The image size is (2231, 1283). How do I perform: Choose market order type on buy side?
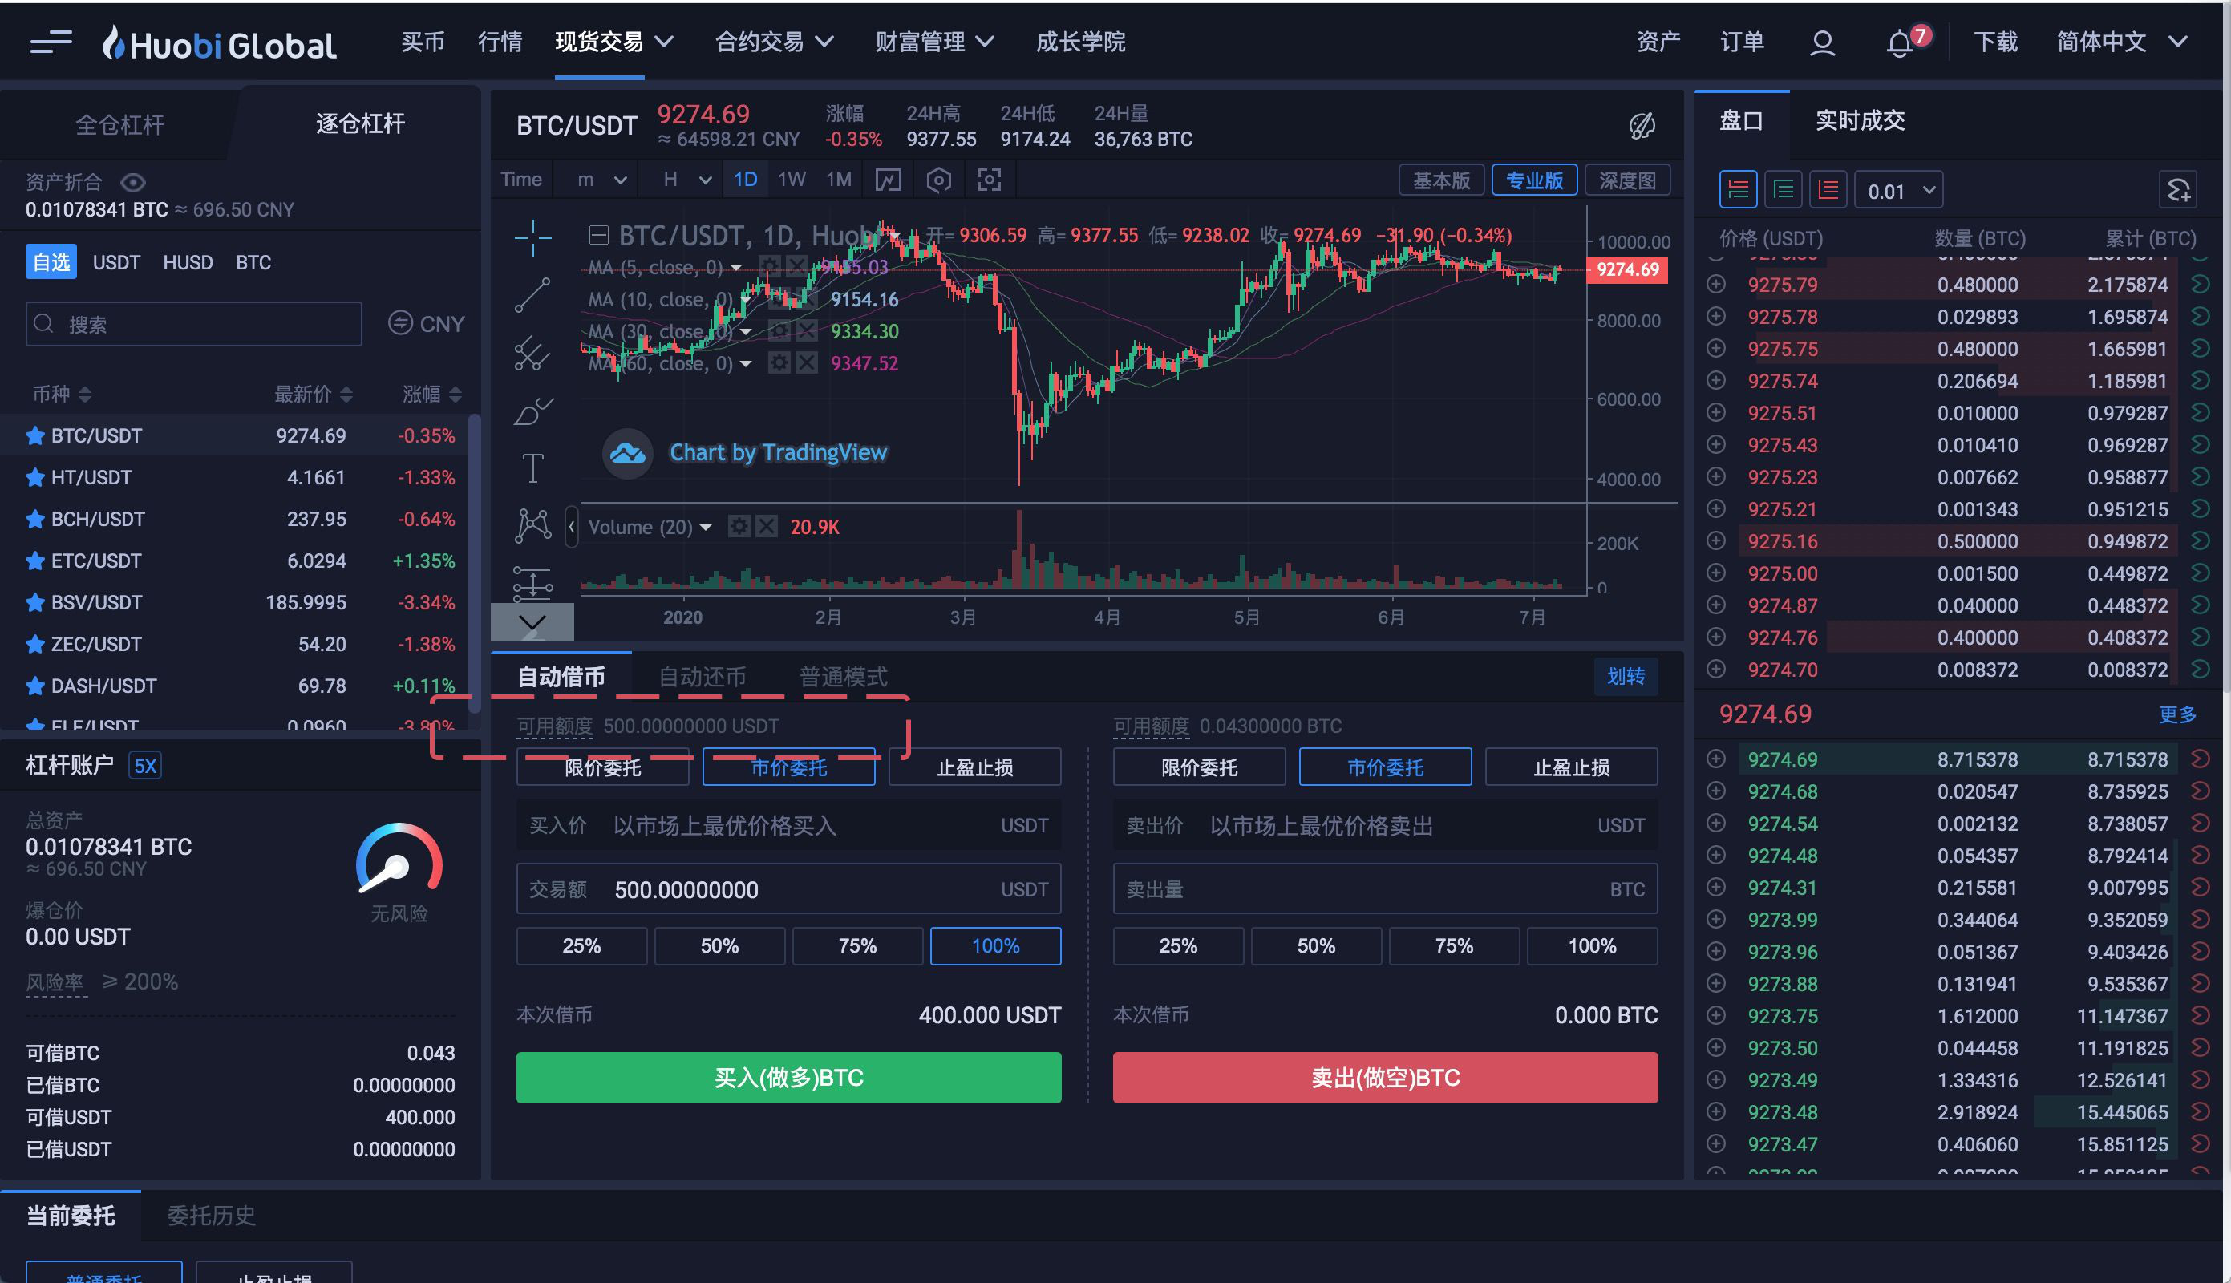tap(788, 767)
